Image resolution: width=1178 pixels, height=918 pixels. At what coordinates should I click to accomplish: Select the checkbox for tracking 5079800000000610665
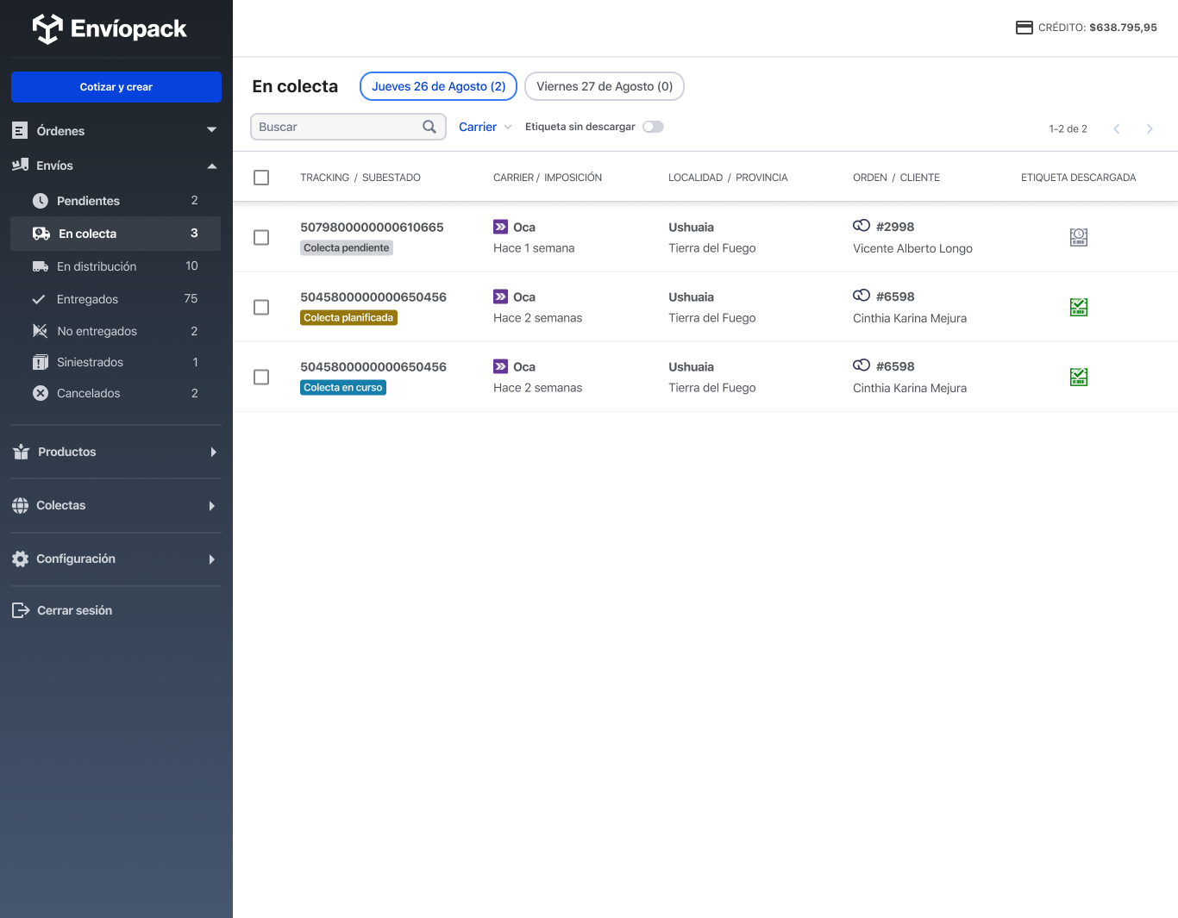[x=261, y=238]
